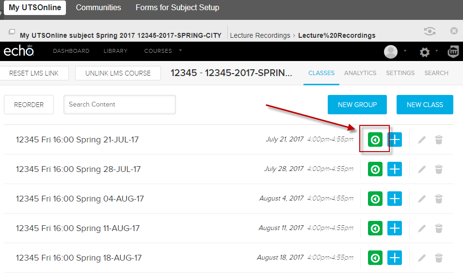Screen dimensions: 463x279
Task: Click green play icon for 18-AUG-17 class
Action: click(x=375, y=258)
